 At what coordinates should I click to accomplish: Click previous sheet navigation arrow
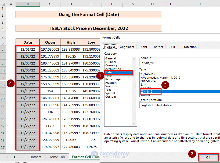(7, 157)
